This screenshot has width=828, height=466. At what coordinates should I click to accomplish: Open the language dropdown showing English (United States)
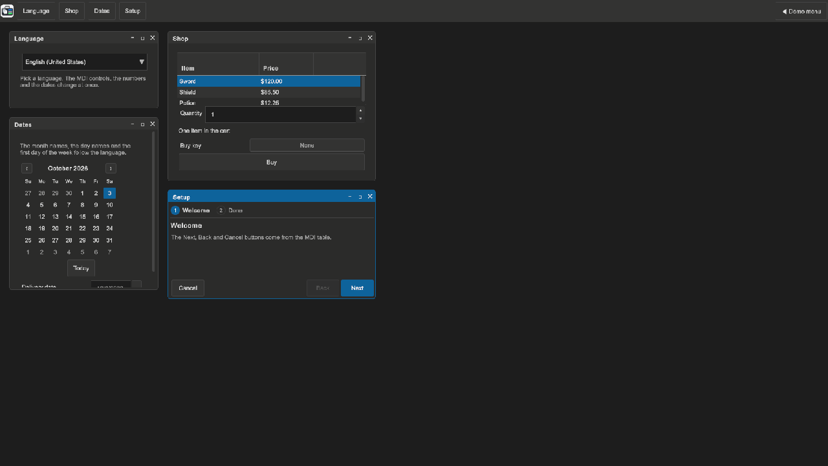[85, 61]
